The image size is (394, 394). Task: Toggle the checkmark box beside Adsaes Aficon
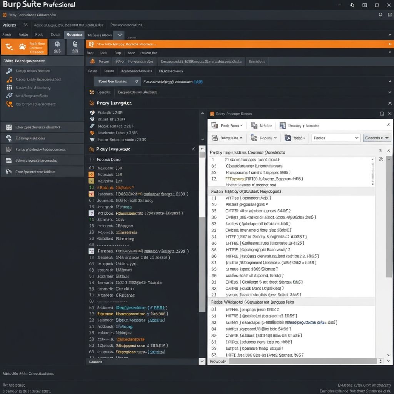[120, 35]
